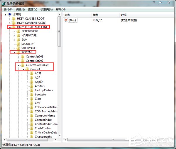
Task: Expand HKEY_CLASSES_ROOT with its arrow
Action: click(10, 19)
